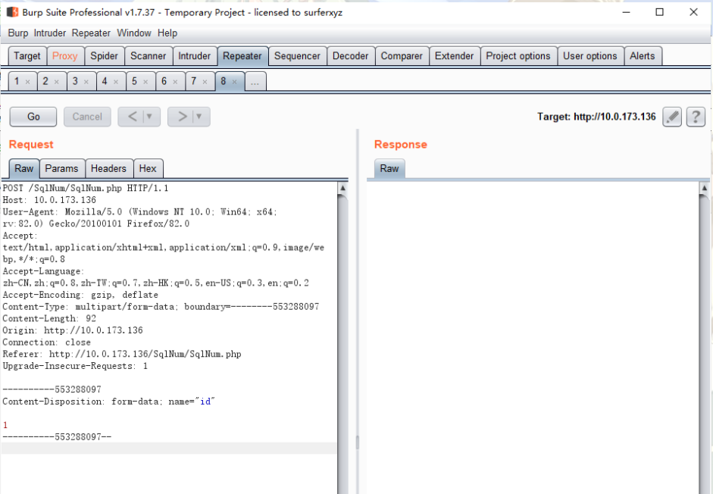This screenshot has height=494, width=713.
Task: Click the closing boundary line 553288097--
Action: [x=57, y=437]
